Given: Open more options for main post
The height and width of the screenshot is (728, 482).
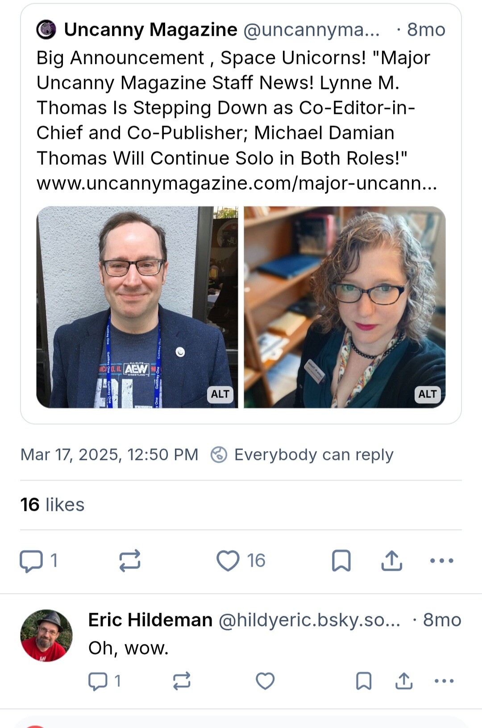Looking at the screenshot, I should tap(441, 561).
